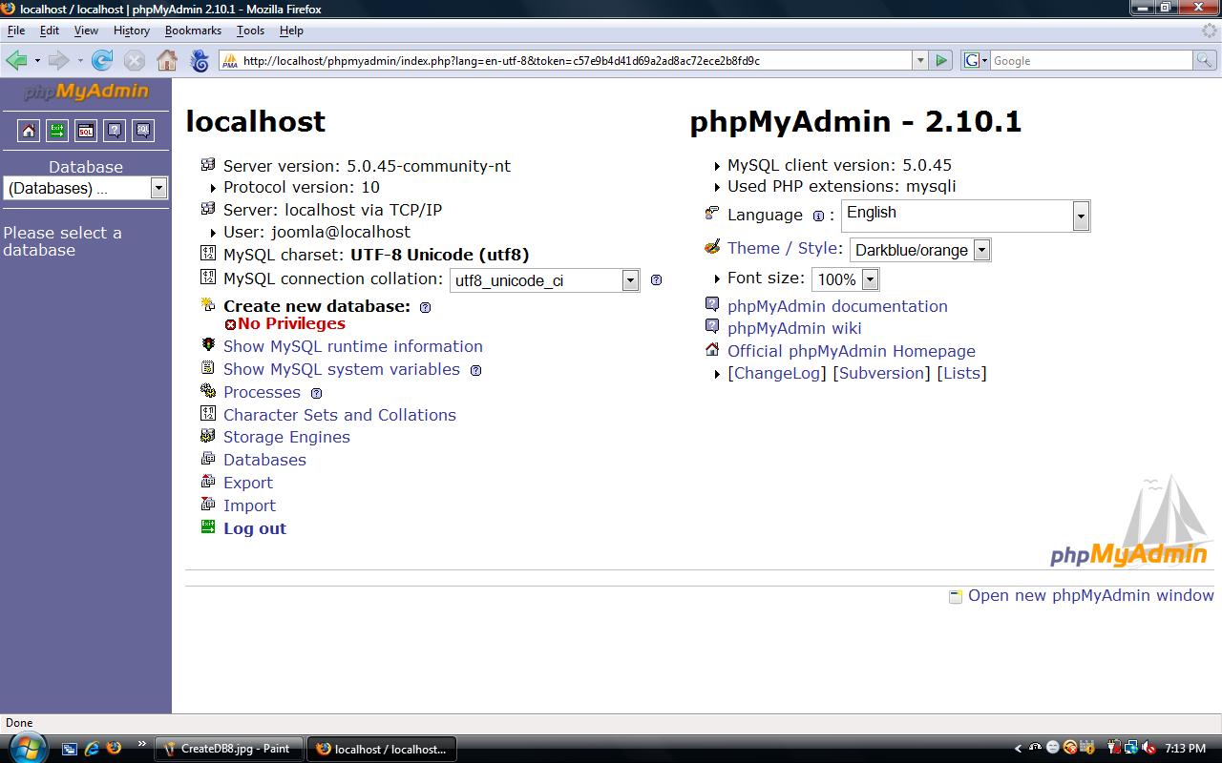Click the Google search input field
Screen dimensions: 1222x763
[x=1091, y=61]
